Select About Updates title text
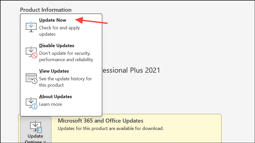 (56, 97)
